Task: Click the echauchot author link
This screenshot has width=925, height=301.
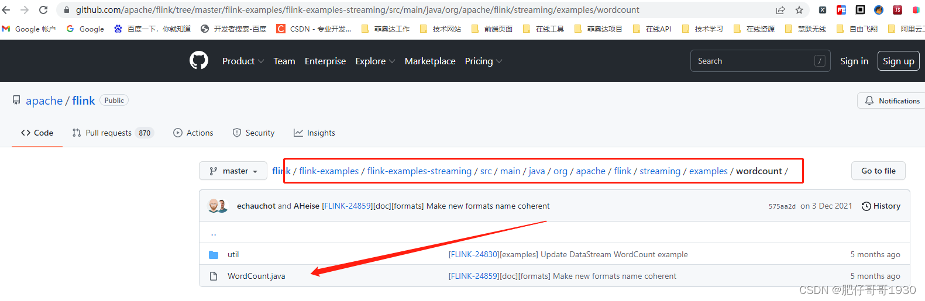Action: [x=256, y=206]
